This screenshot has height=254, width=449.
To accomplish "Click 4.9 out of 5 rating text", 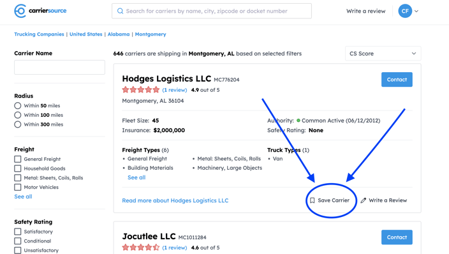I will 205,90.
